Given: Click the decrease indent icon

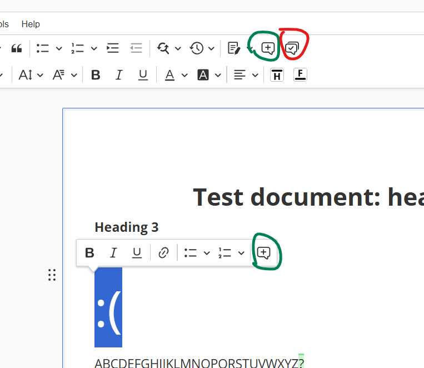Looking at the screenshot, I should point(136,48).
